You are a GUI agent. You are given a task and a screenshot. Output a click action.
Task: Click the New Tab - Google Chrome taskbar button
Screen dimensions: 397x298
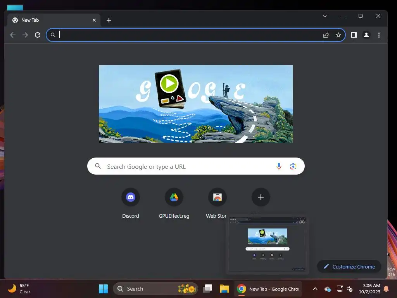(x=268, y=289)
